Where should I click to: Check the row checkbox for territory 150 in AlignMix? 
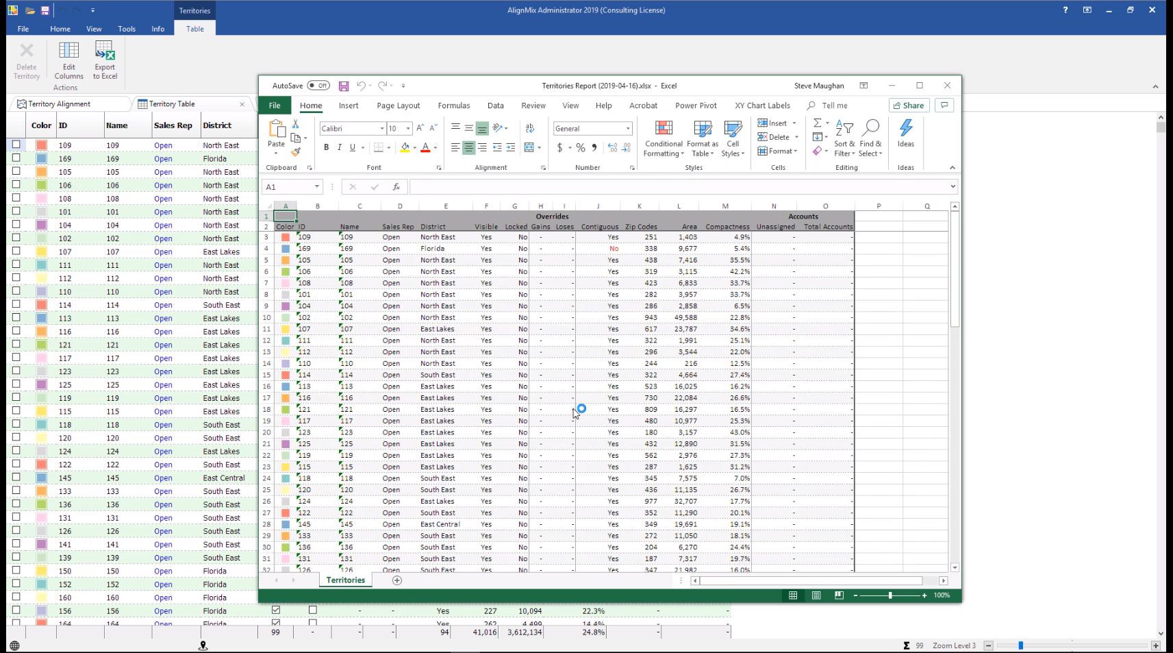tap(16, 570)
